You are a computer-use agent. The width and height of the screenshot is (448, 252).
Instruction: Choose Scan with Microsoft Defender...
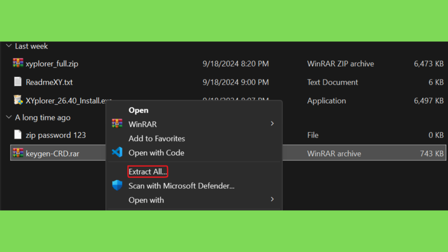[182, 186]
